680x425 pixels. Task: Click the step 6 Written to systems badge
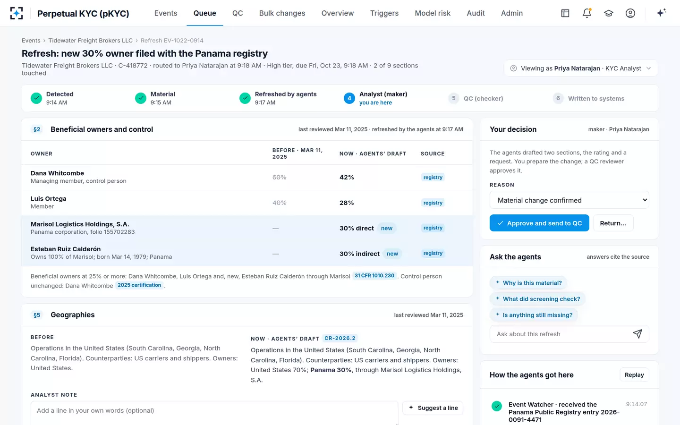coord(558,98)
